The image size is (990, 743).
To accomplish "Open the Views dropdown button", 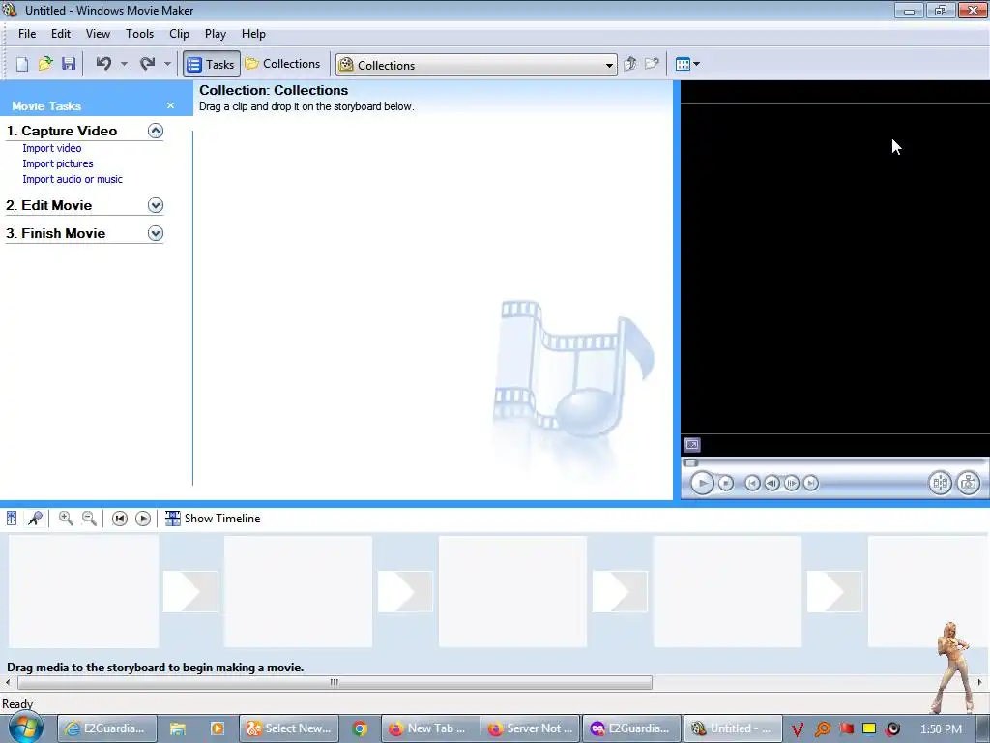I will [687, 64].
